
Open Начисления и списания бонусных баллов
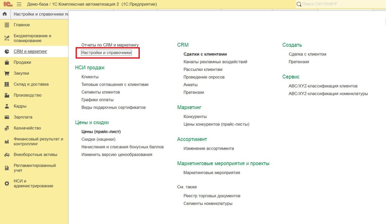pos(123,147)
